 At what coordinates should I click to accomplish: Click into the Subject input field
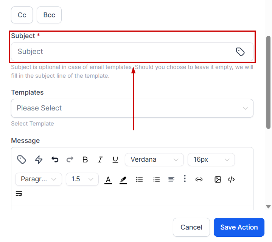[121, 52]
